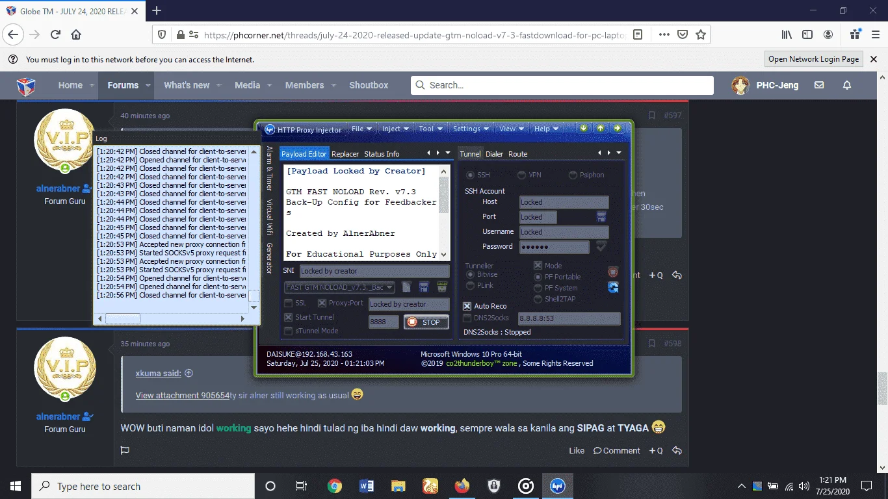Click the Comment link on post #598
Viewport: 888px width, 499px height.
coord(617,450)
